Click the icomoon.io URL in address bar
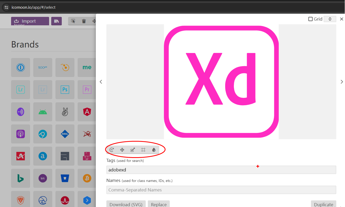This screenshot has height=207, width=345. 34,7
